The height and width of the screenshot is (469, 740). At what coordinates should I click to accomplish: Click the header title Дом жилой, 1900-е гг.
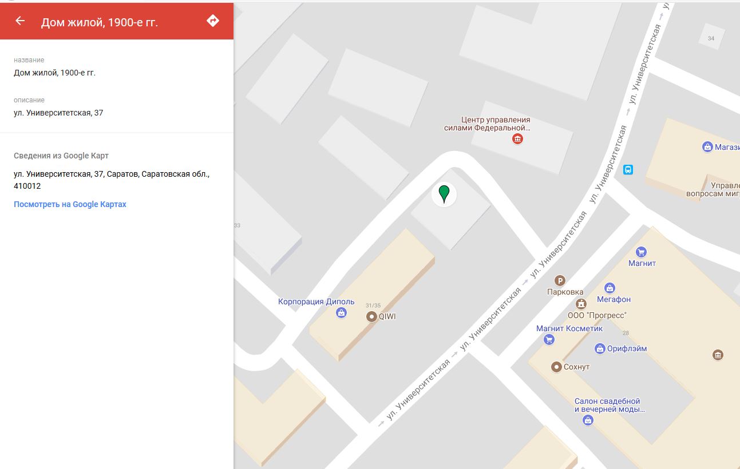[99, 22]
